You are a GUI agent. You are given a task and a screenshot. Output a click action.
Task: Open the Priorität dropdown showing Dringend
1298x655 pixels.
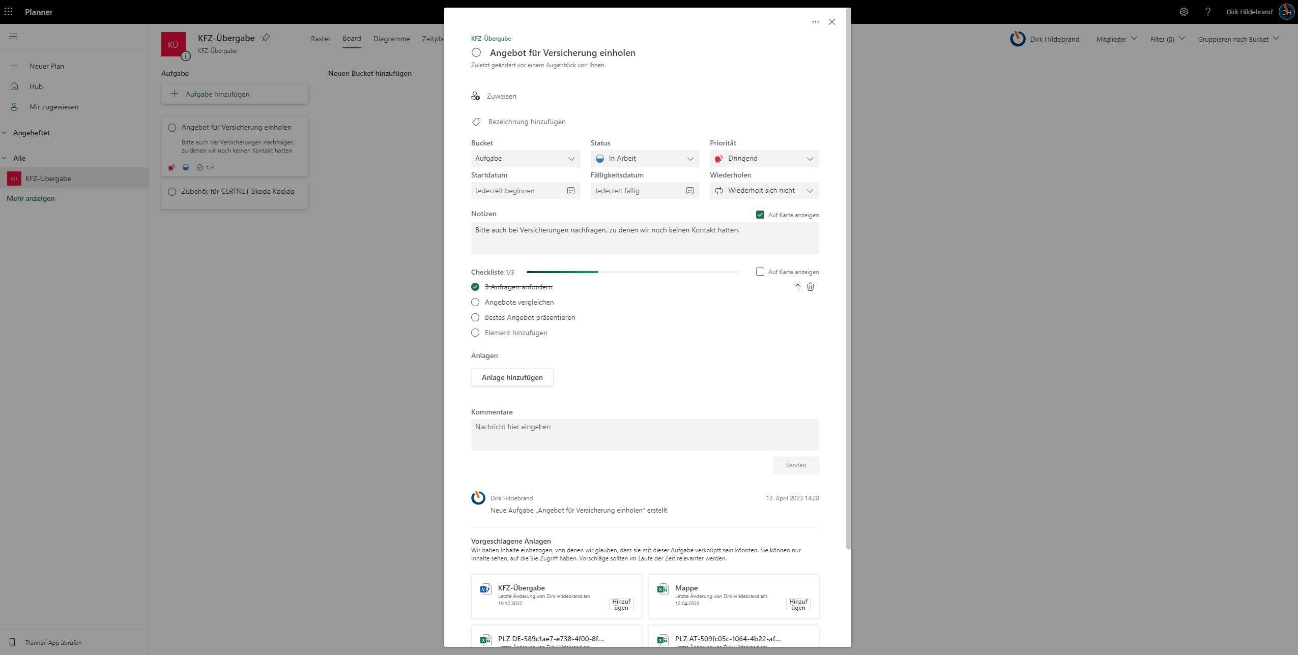(764, 159)
